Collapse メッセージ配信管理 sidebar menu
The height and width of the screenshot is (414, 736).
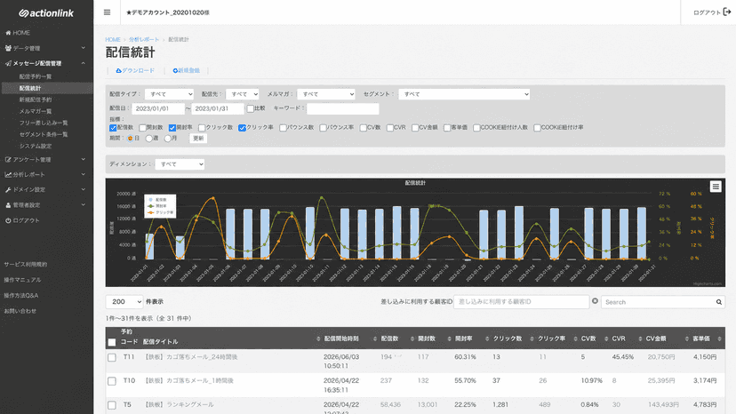[46, 63]
